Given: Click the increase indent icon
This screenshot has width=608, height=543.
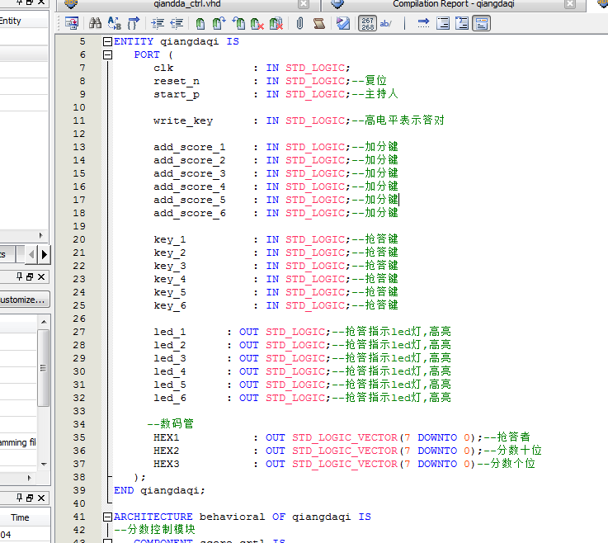Looking at the screenshot, I should point(158,24).
